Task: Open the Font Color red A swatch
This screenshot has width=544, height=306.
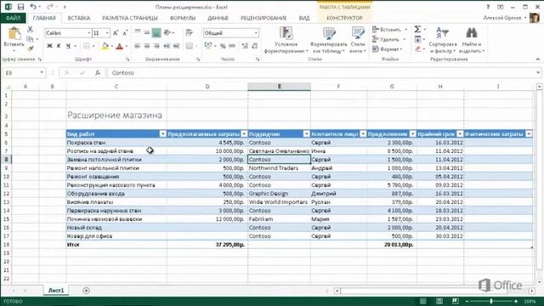Action: (x=119, y=46)
